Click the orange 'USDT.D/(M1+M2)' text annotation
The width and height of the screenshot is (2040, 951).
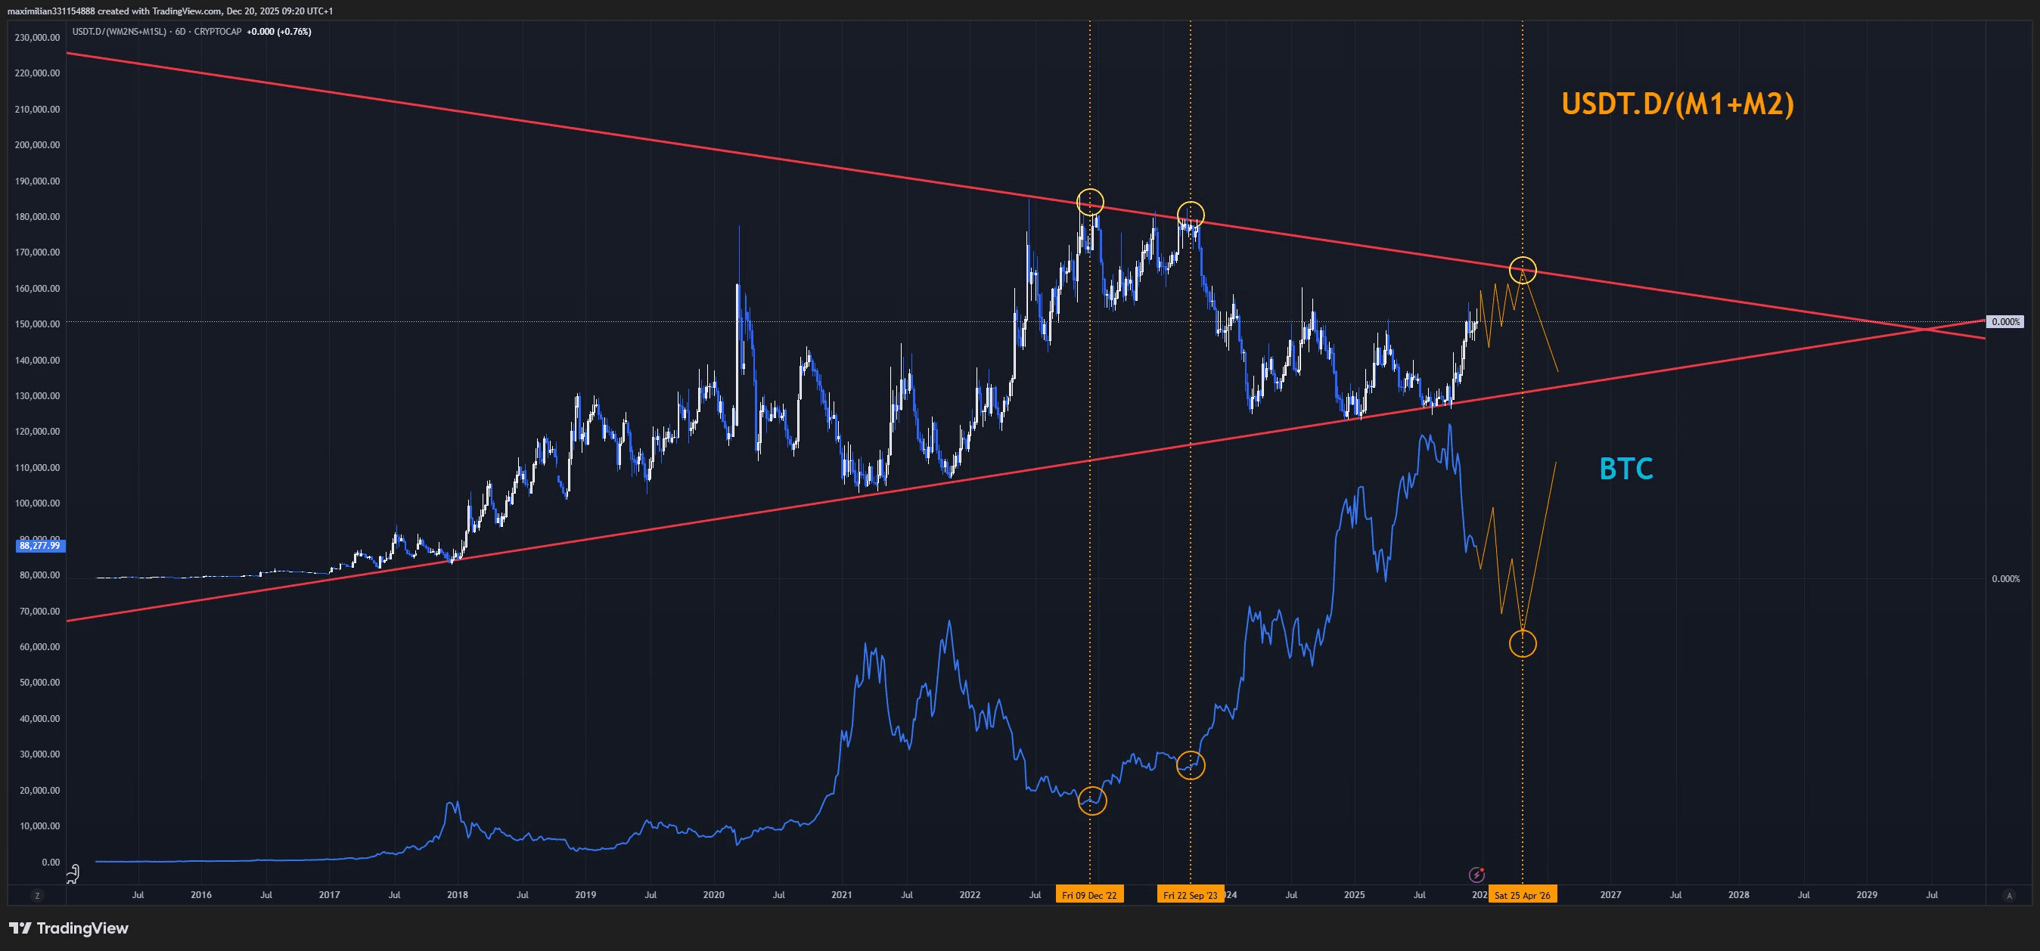pos(1676,104)
